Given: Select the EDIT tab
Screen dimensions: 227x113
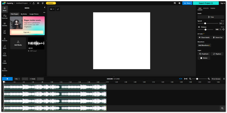Looking at the screenshot, I should pos(200,8).
